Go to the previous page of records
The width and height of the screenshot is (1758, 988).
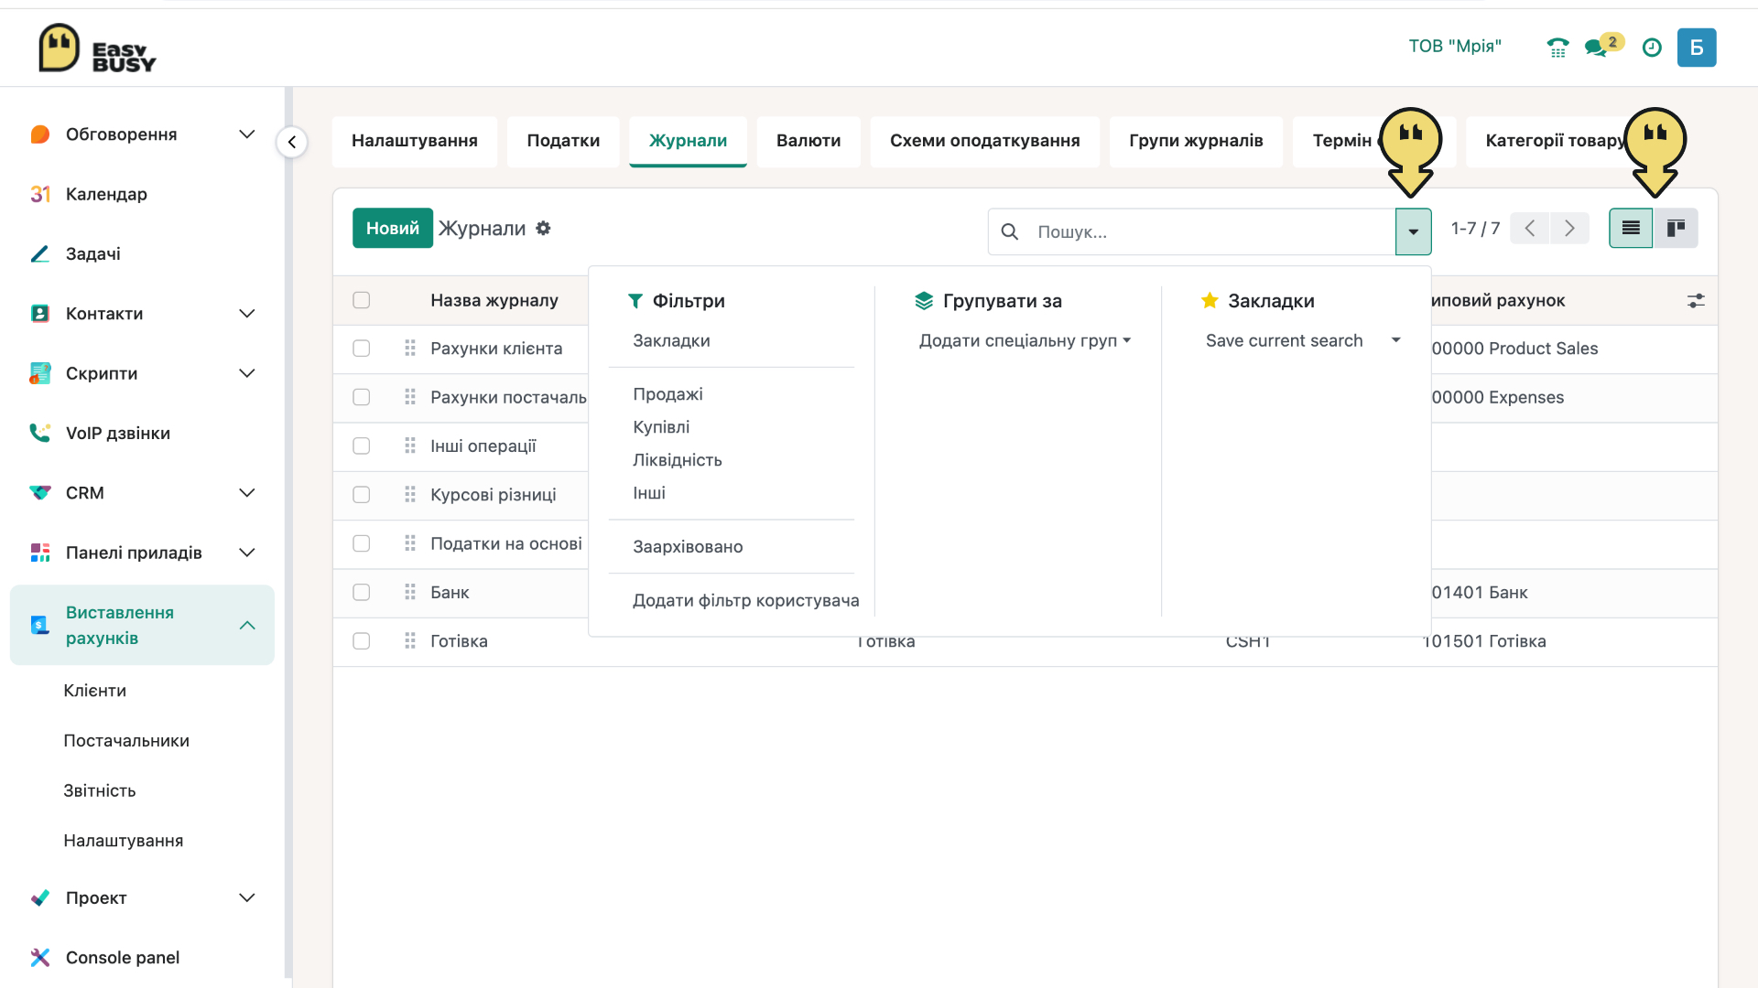click(1529, 228)
